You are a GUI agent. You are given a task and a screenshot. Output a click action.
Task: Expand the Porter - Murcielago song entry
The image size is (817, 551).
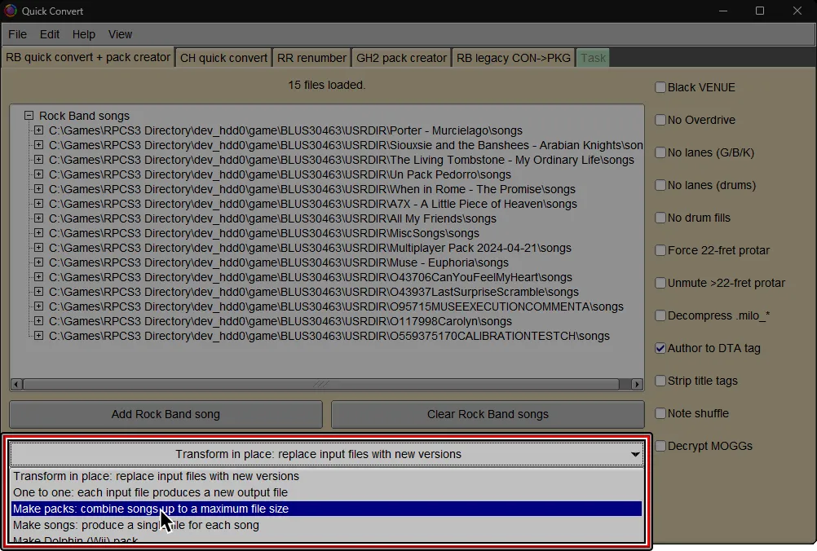[x=38, y=130]
